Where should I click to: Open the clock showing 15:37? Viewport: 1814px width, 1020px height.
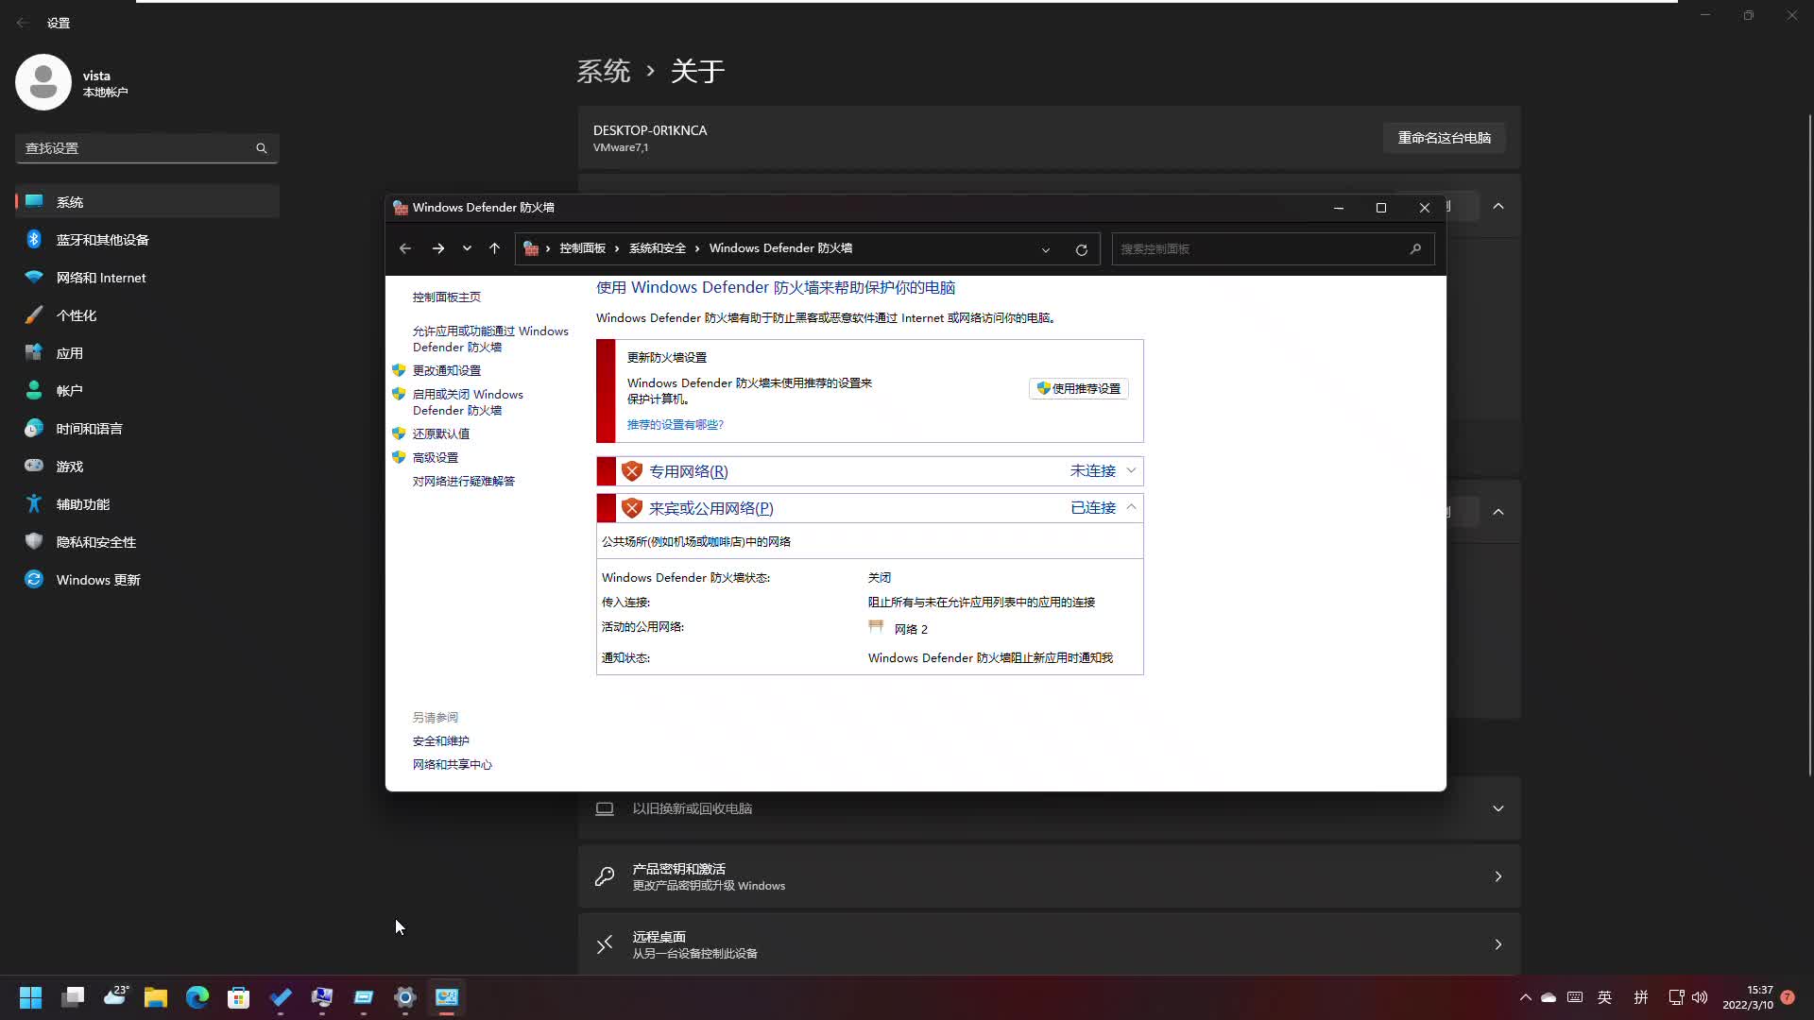tap(1748, 997)
